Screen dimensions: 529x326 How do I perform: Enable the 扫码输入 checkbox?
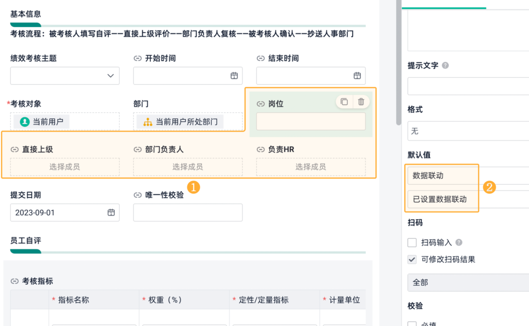coord(412,242)
